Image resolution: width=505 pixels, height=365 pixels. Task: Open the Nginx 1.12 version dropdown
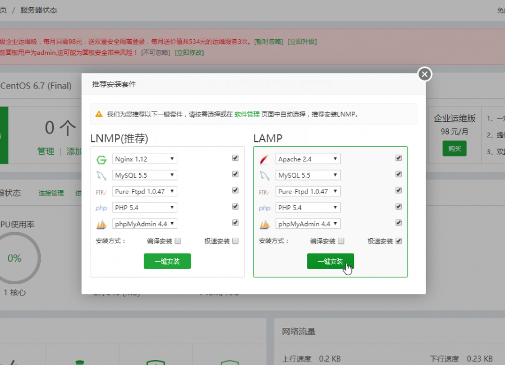coord(145,159)
